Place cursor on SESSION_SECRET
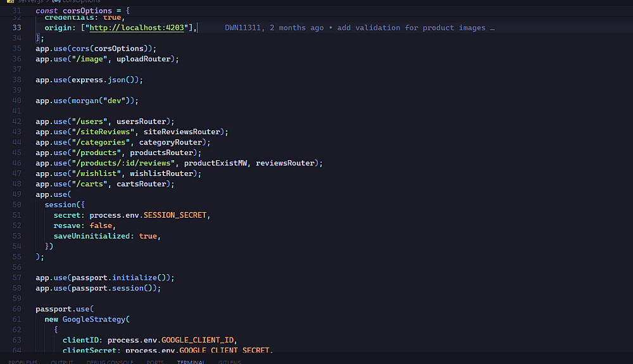Screen dimensions: 633x364 pyautogui.click(x=175, y=215)
